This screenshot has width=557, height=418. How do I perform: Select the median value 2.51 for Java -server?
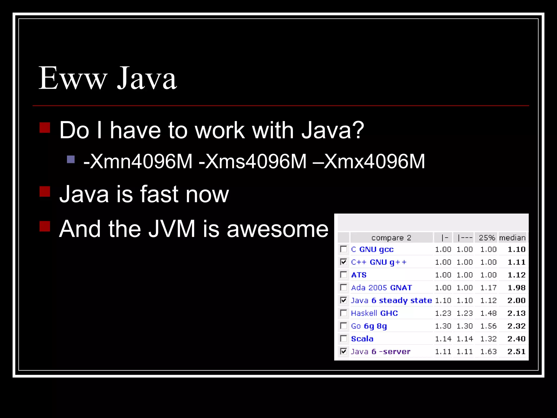(x=516, y=352)
